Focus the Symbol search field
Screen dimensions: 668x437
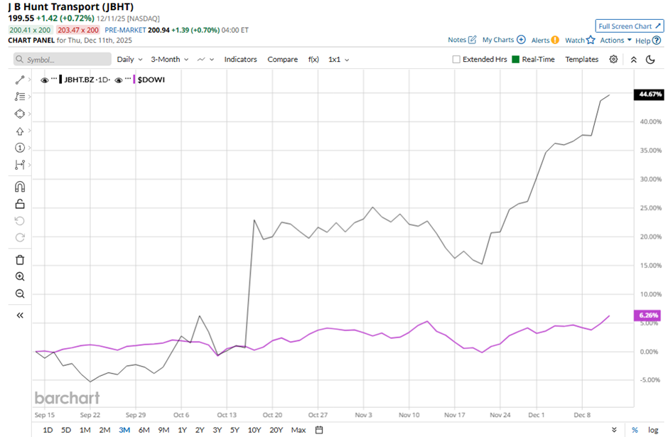(63, 59)
